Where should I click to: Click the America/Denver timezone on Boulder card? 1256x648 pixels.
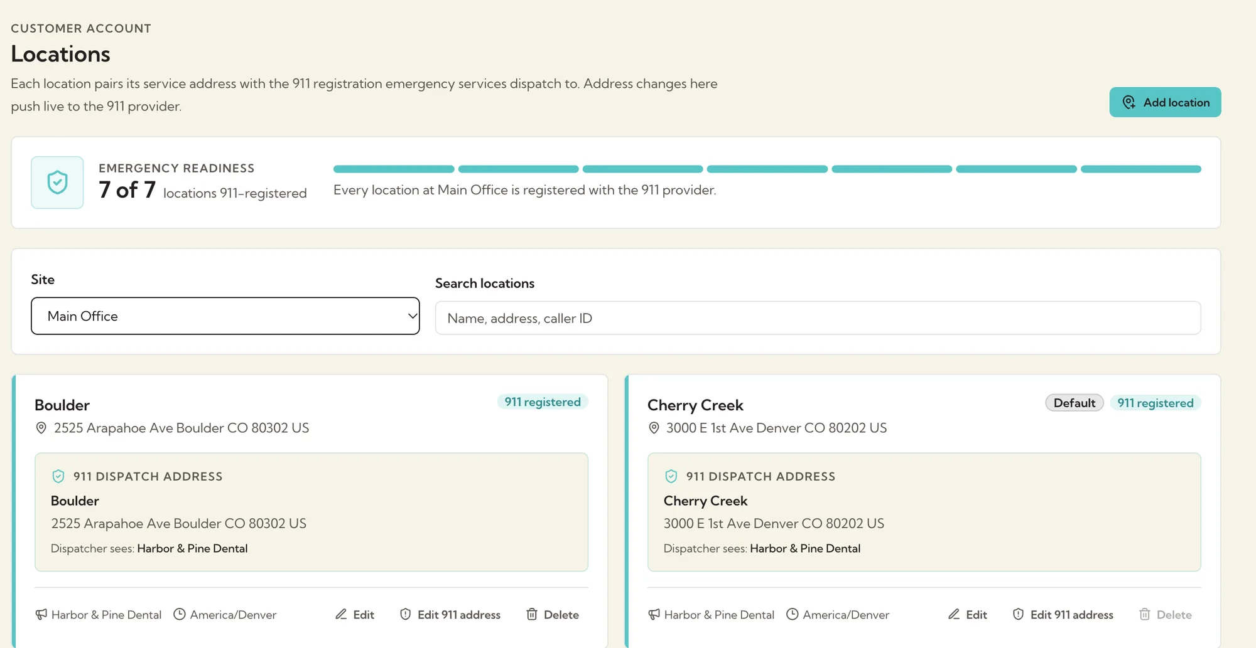pyautogui.click(x=233, y=615)
